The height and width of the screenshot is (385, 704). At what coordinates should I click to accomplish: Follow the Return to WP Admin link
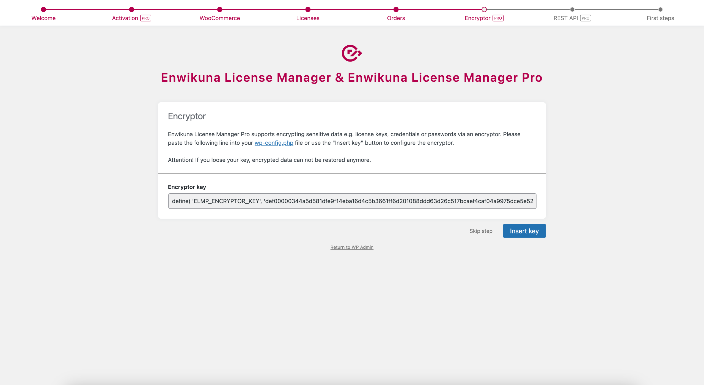point(352,247)
